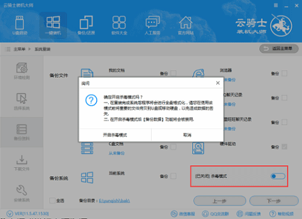Click the 返回主菜单 button
This screenshot has height=219, width=302.
(x=279, y=48)
